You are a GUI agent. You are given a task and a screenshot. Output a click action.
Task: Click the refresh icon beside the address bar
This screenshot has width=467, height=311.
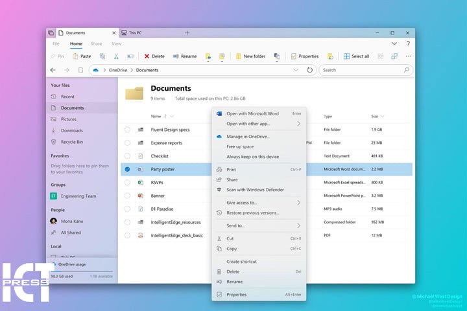(310, 70)
